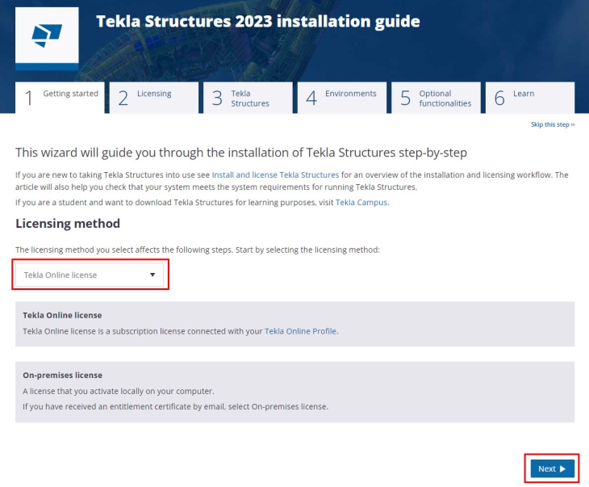The image size is (589, 487).
Task: Open the Getting started tab
Action: click(x=60, y=98)
